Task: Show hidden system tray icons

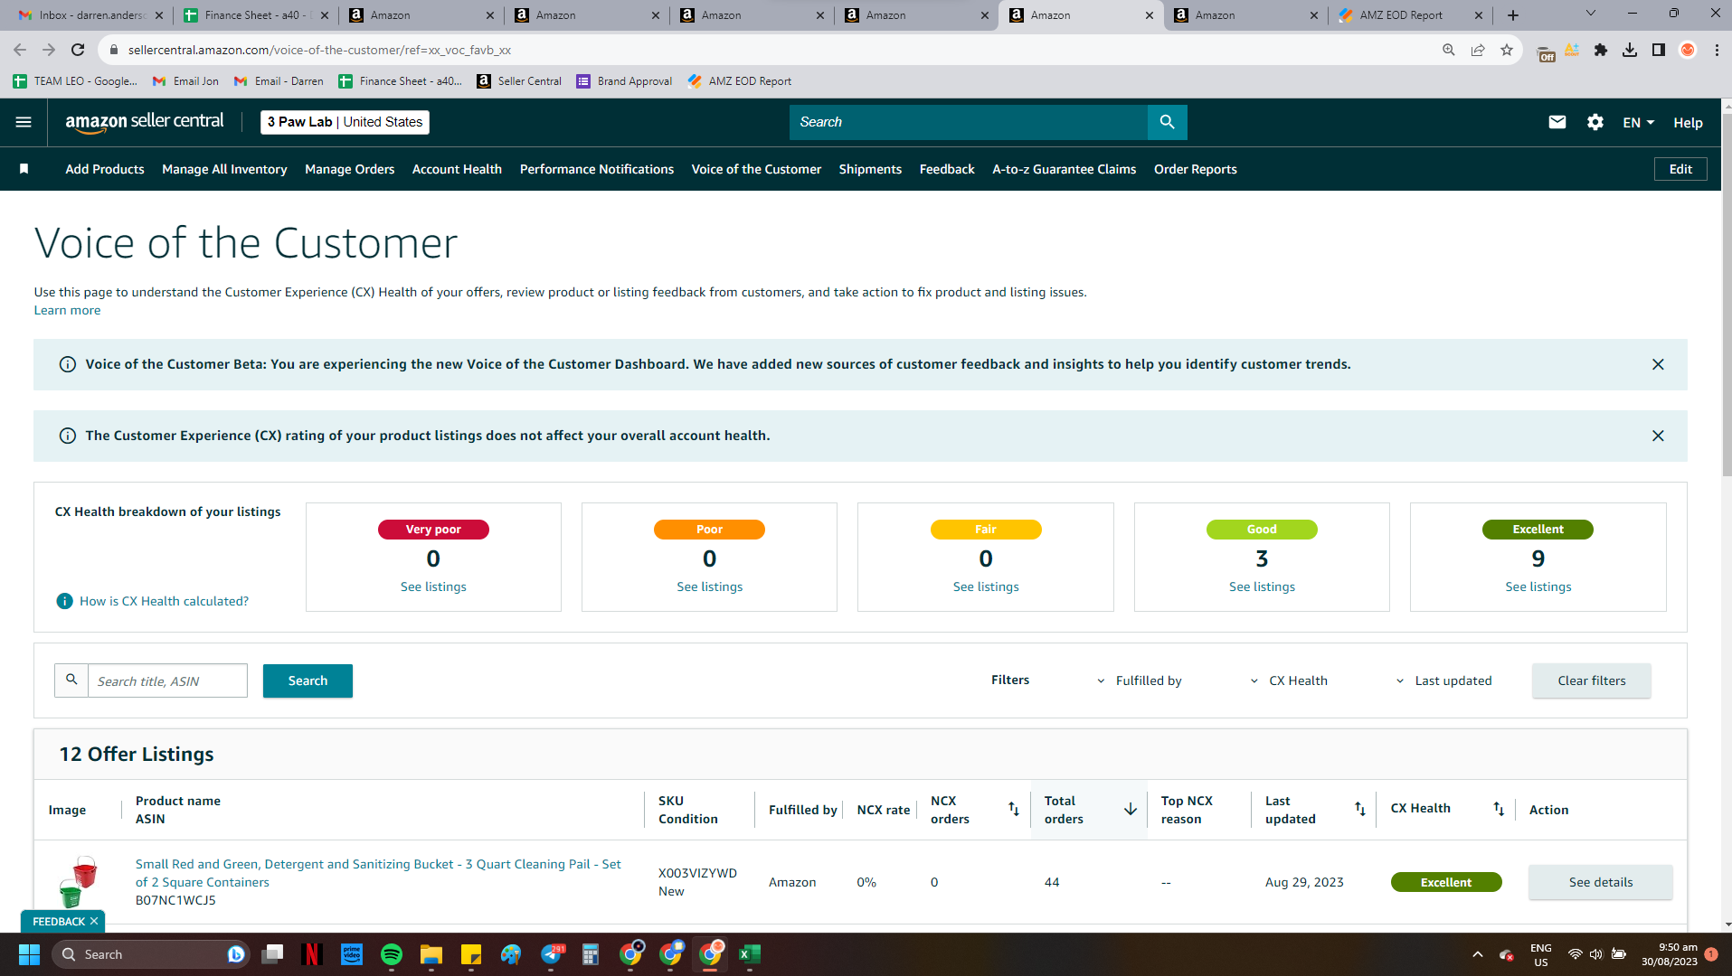Action: coord(1478,954)
